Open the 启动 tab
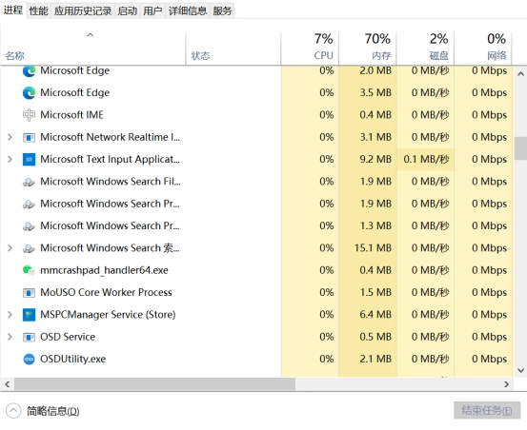This screenshot has height=430, width=527. [x=128, y=11]
